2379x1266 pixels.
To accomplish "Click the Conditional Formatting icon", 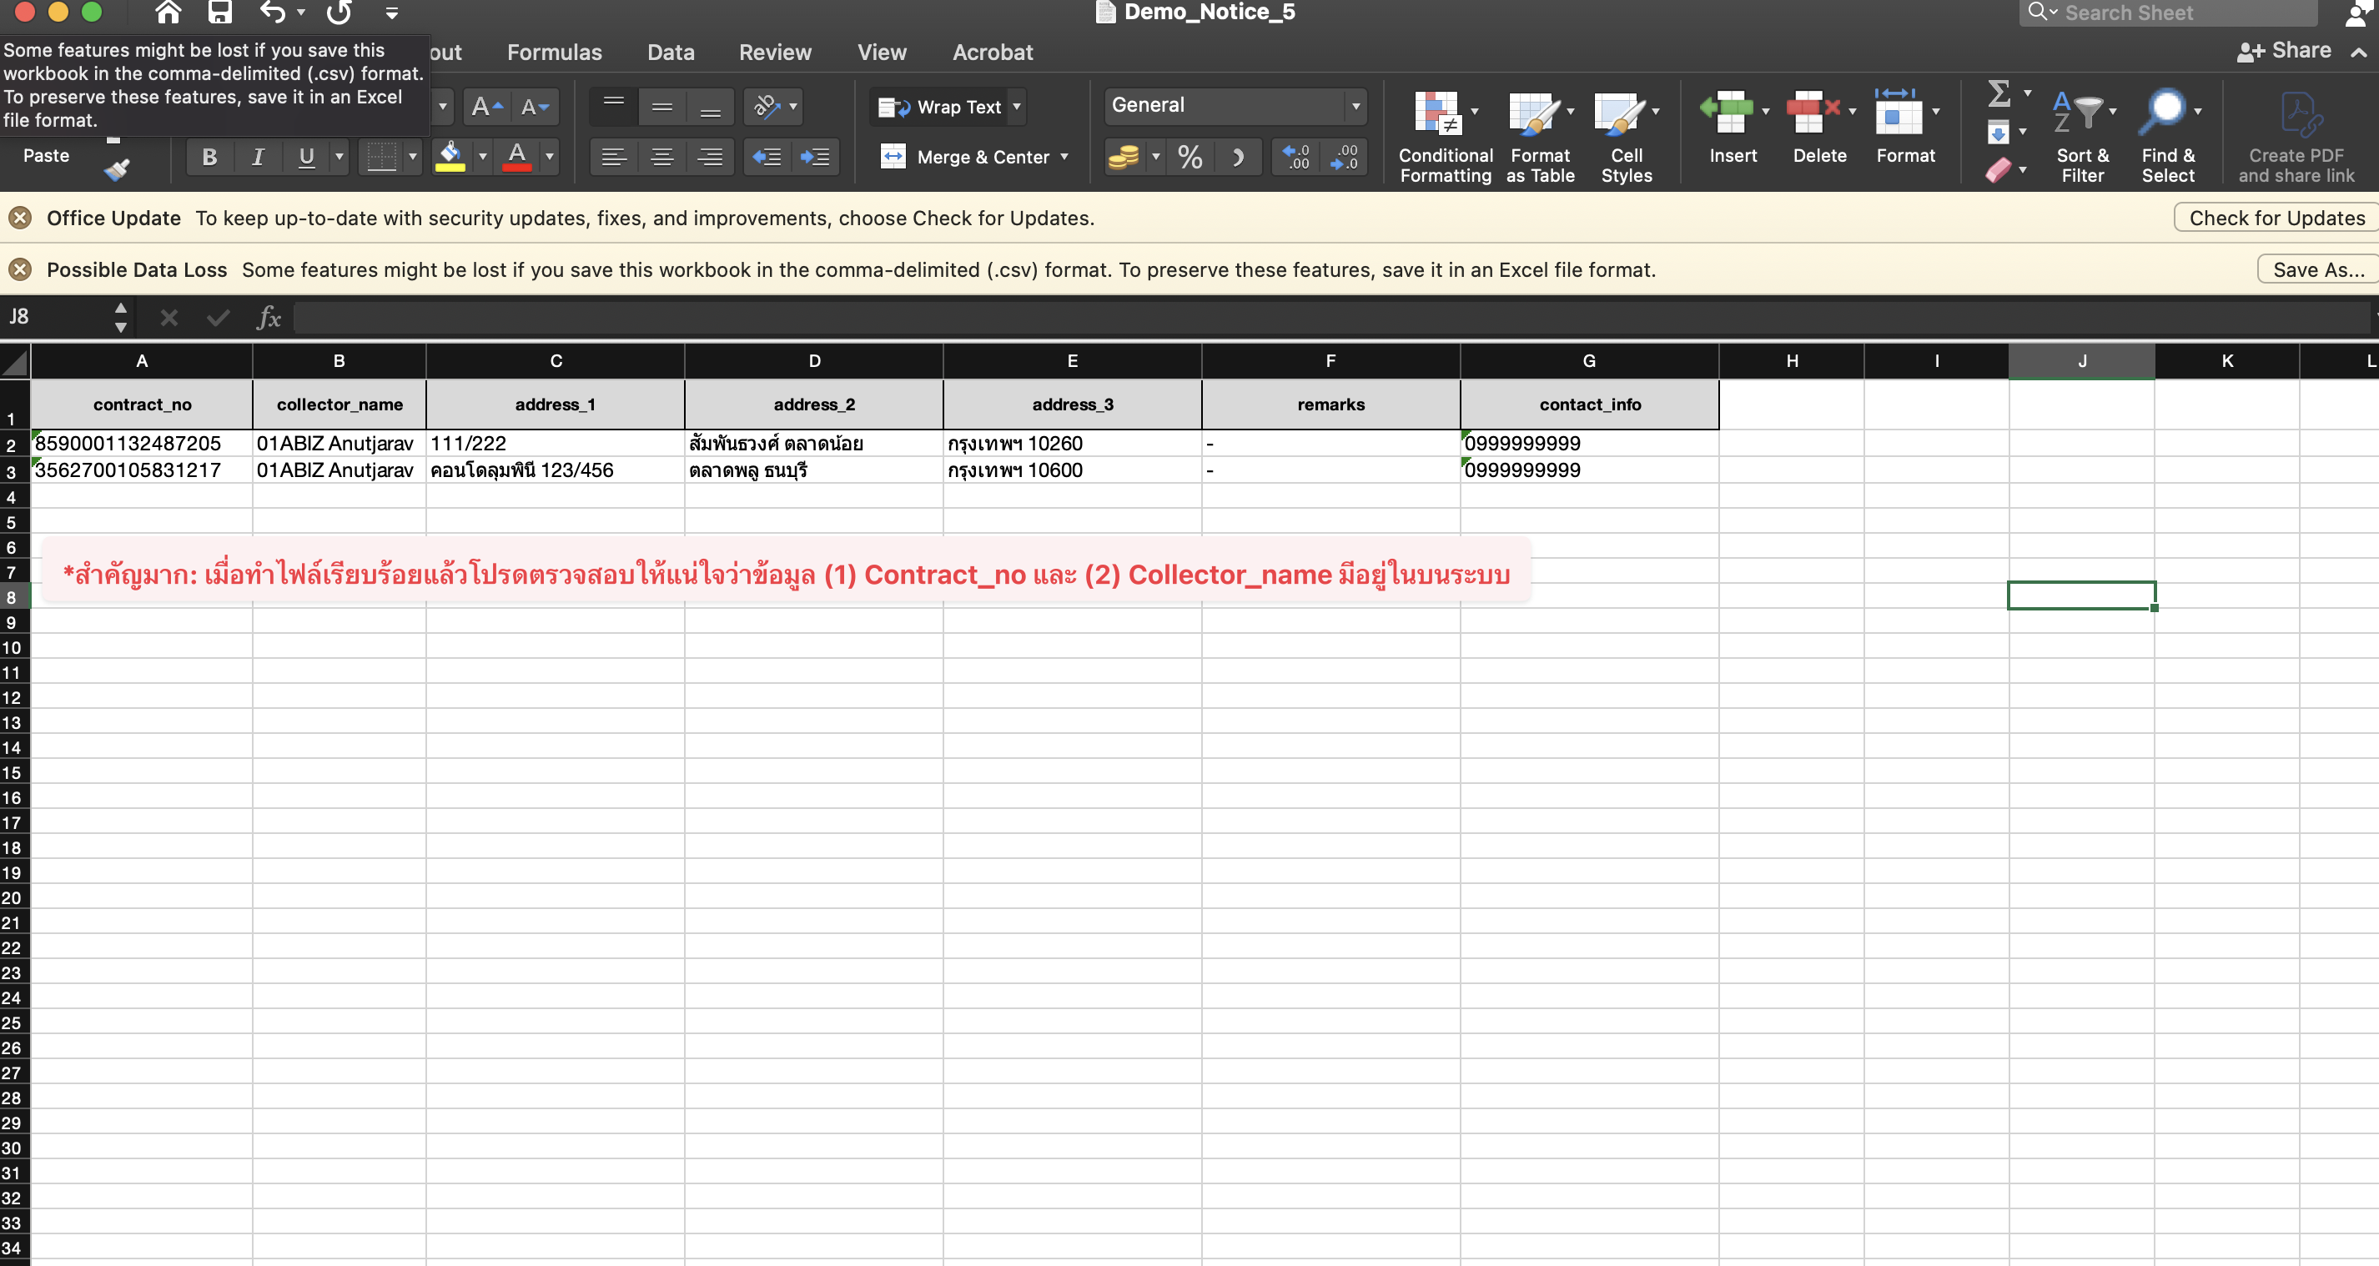I will pyautogui.click(x=1438, y=113).
